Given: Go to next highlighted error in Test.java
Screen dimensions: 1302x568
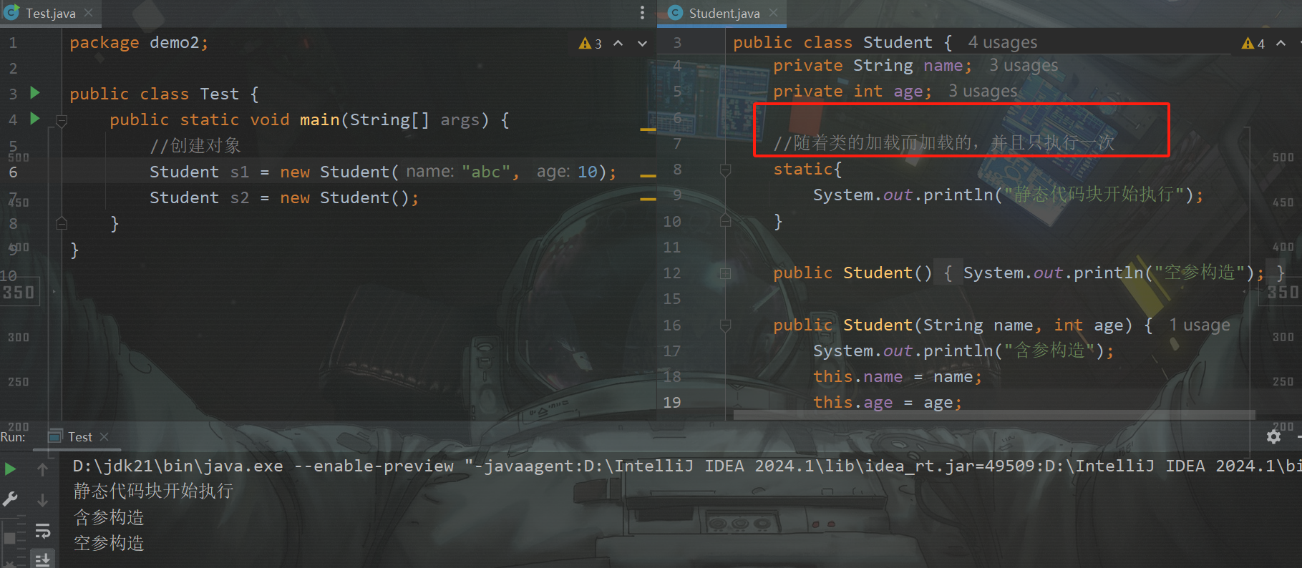Looking at the screenshot, I should pyautogui.click(x=642, y=44).
